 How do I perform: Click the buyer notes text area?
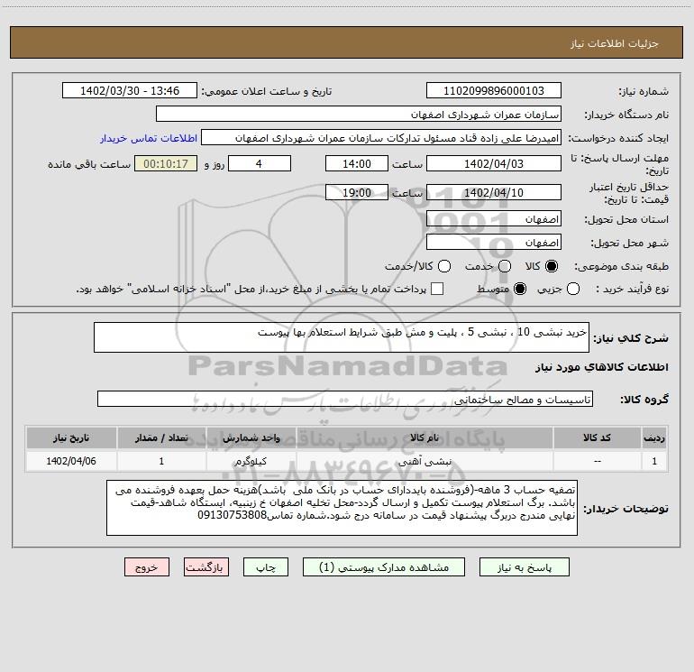[342, 508]
